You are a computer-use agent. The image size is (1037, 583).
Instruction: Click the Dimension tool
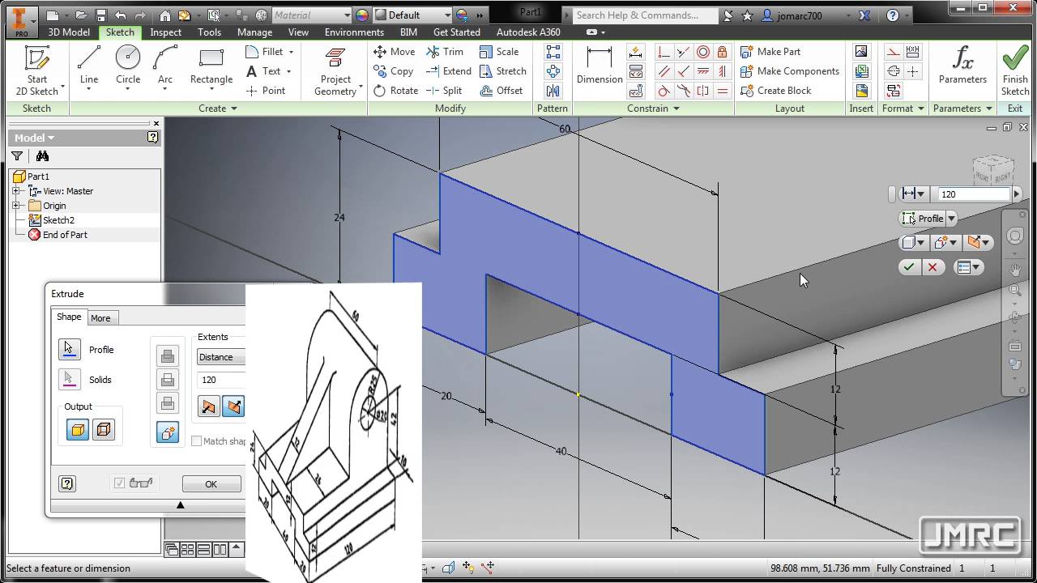coord(600,65)
